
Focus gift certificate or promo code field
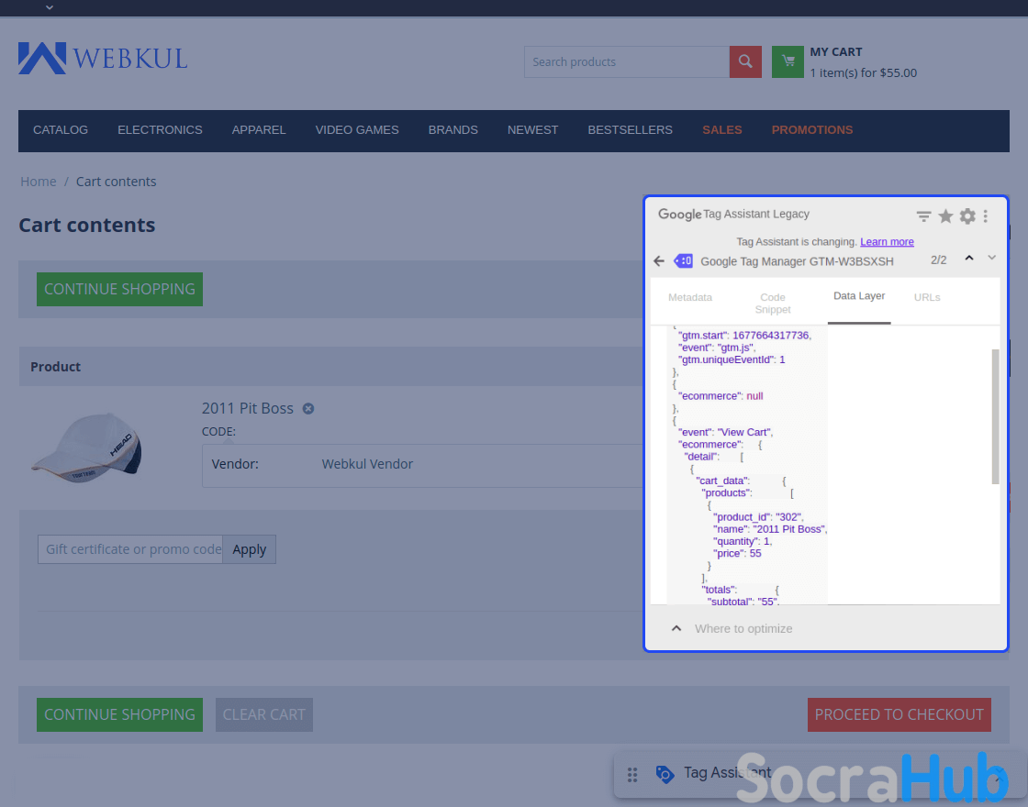pyautogui.click(x=130, y=549)
